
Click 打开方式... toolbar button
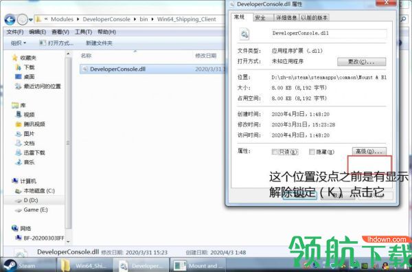click(x=56, y=43)
